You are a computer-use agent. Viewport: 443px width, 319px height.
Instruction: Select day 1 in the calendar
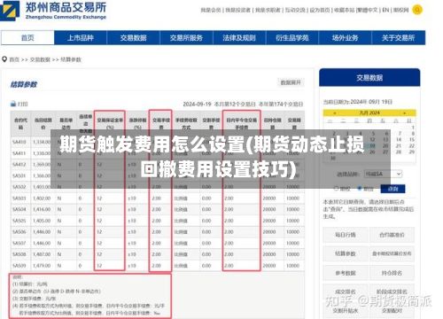(413, 128)
